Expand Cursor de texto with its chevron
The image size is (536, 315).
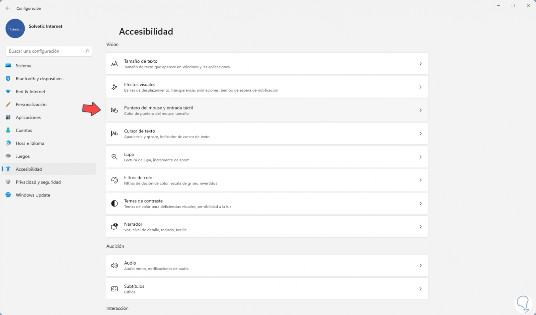coord(420,134)
